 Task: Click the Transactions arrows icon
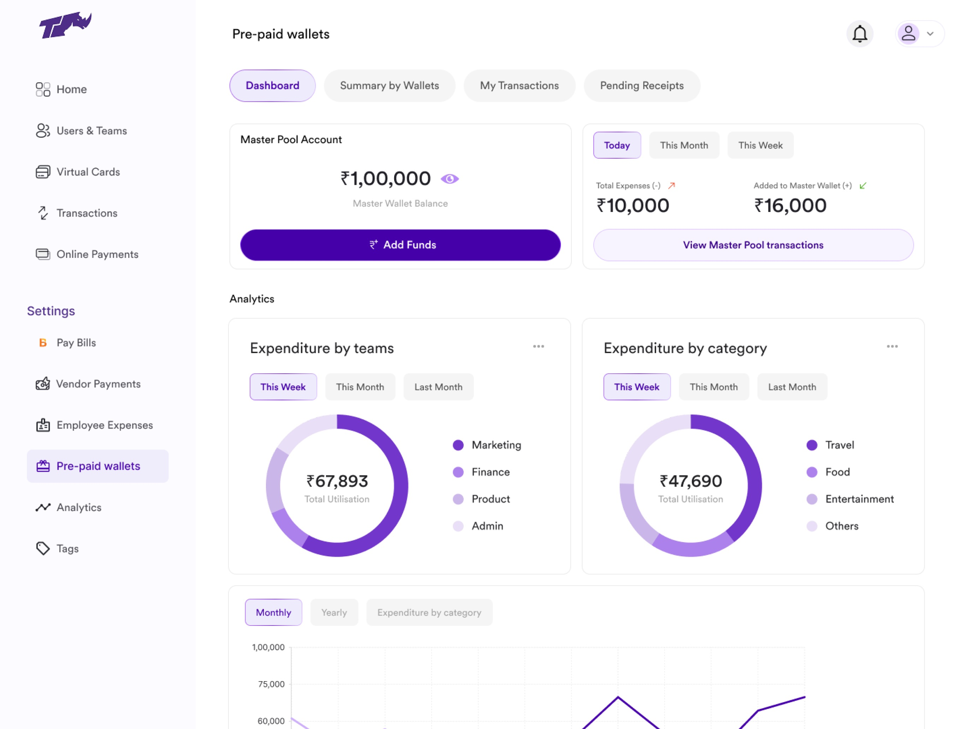43,213
